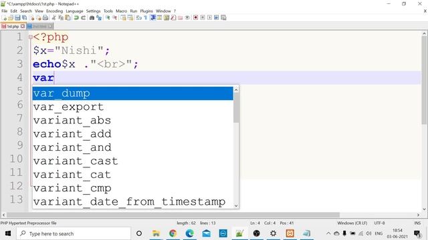Pick variant_abs from autocomplete suggestions
Screen dimensions: 428x240
[132, 120]
